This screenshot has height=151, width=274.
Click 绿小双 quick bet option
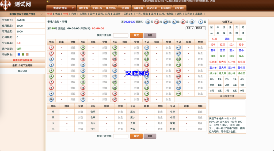(x=241, y=73)
